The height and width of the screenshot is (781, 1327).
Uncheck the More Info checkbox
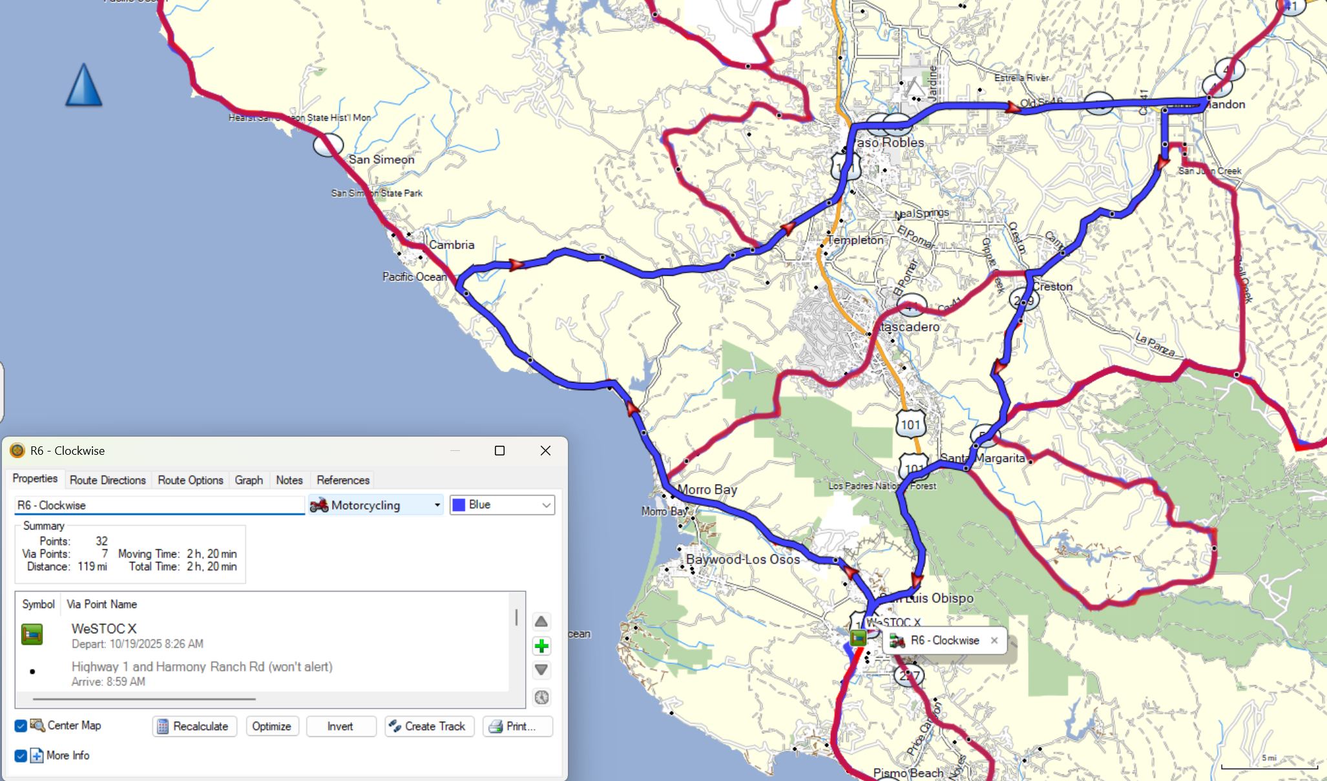21,755
